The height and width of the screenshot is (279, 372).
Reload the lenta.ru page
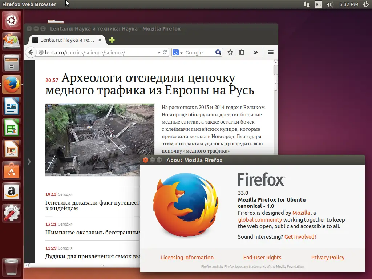tap(165, 52)
